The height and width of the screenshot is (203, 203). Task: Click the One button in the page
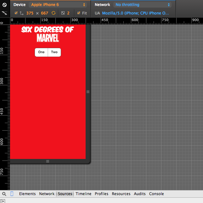pos(41,52)
